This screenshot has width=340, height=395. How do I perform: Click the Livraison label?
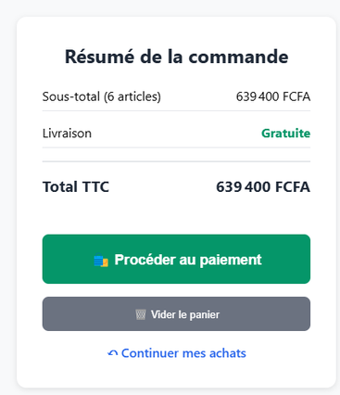(67, 134)
